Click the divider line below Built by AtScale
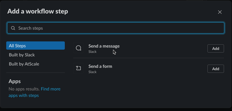The height and width of the screenshot is (111, 232). point(36,73)
